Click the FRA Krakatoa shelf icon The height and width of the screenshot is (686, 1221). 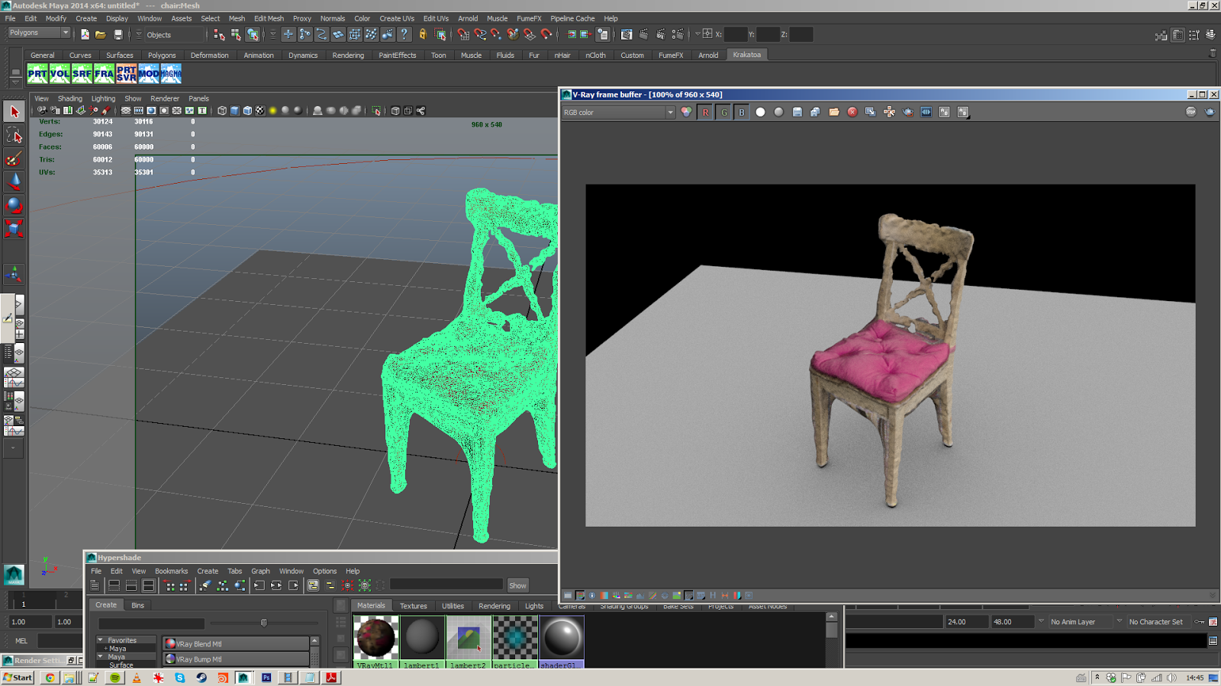[x=104, y=73]
